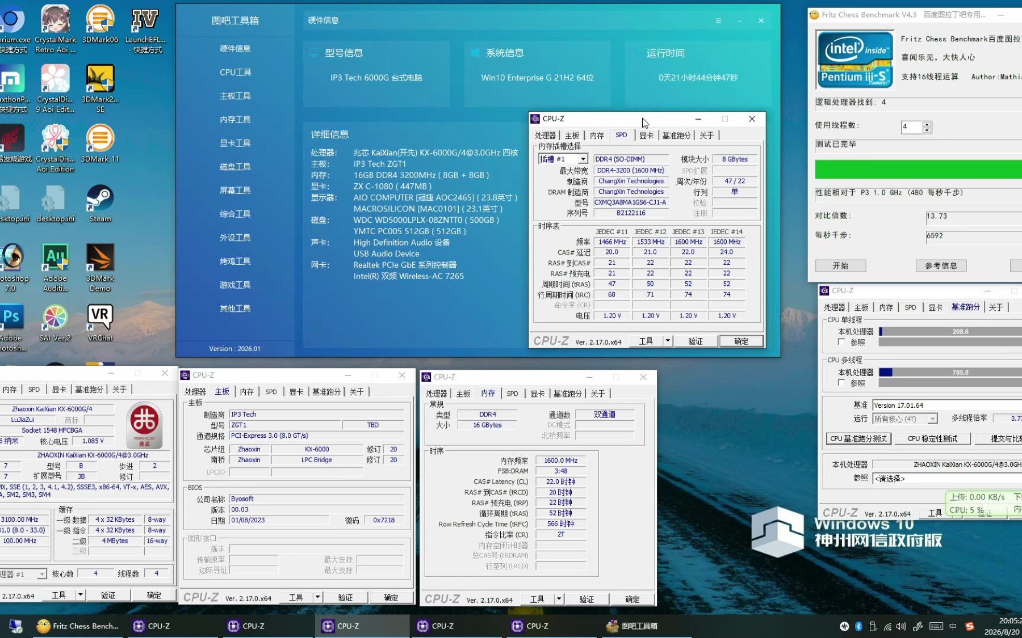Open the CrystalMark Retro Aoi desktop shortcut
Viewport: 1022px width, 638px height.
[x=55, y=29]
